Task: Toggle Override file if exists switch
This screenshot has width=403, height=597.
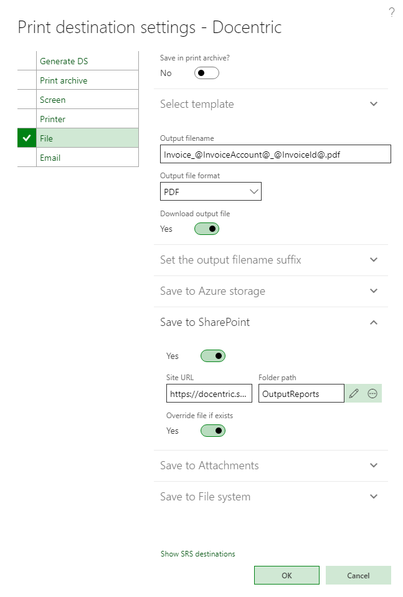Action: point(212,431)
